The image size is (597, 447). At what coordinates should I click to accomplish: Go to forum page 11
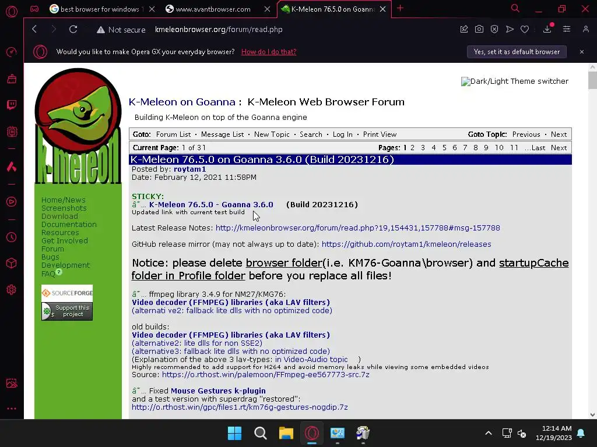point(514,147)
